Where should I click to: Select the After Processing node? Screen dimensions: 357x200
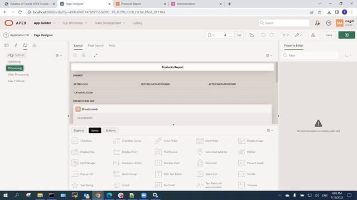[x=18, y=74]
